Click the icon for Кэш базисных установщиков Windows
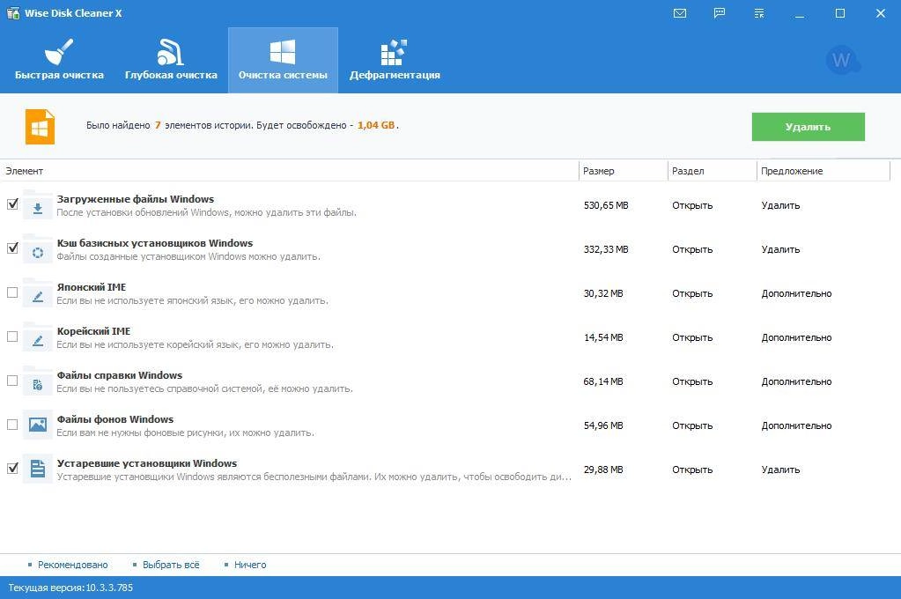The width and height of the screenshot is (901, 599). 37,249
